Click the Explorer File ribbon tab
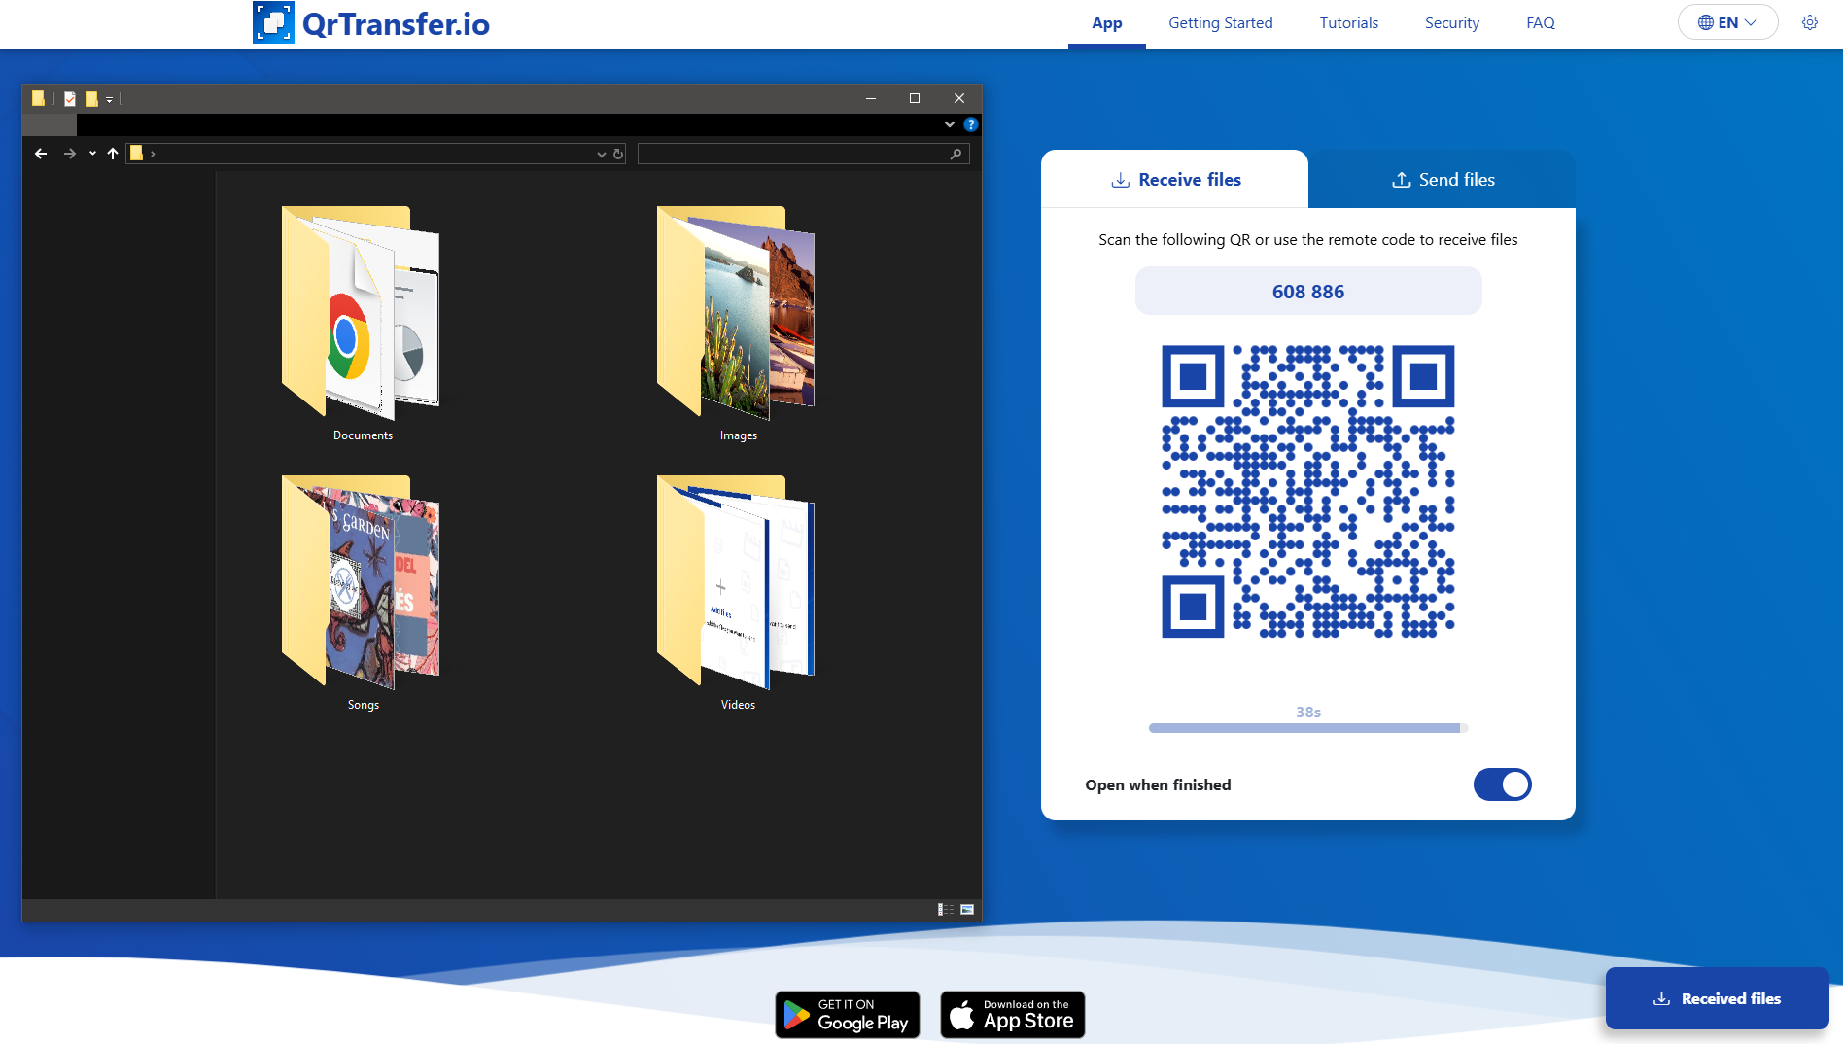This screenshot has height=1044, width=1843. tap(50, 124)
